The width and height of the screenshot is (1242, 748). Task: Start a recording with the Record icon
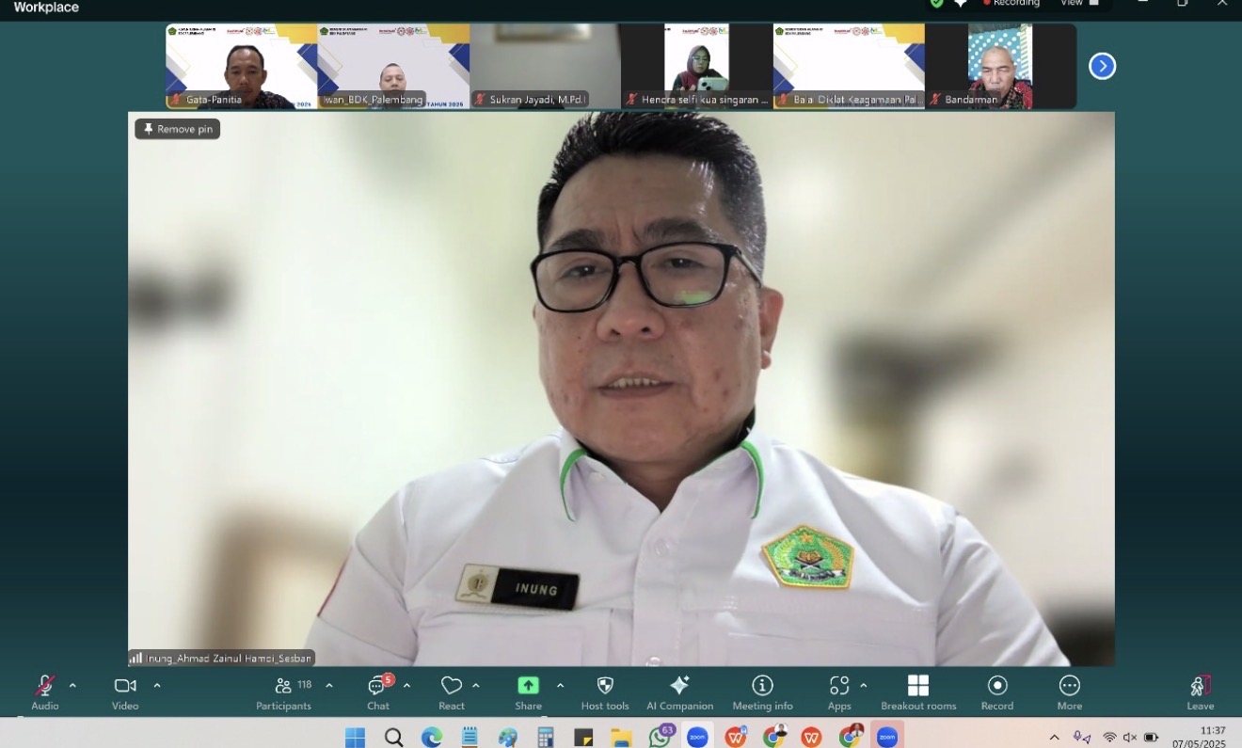pyautogui.click(x=996, y=692)
